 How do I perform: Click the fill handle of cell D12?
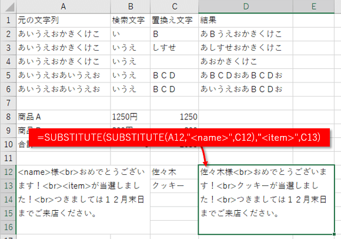[334, 234]
